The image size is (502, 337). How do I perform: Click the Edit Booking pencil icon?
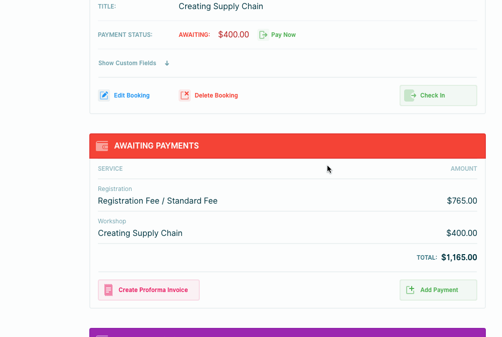[104, 95]
